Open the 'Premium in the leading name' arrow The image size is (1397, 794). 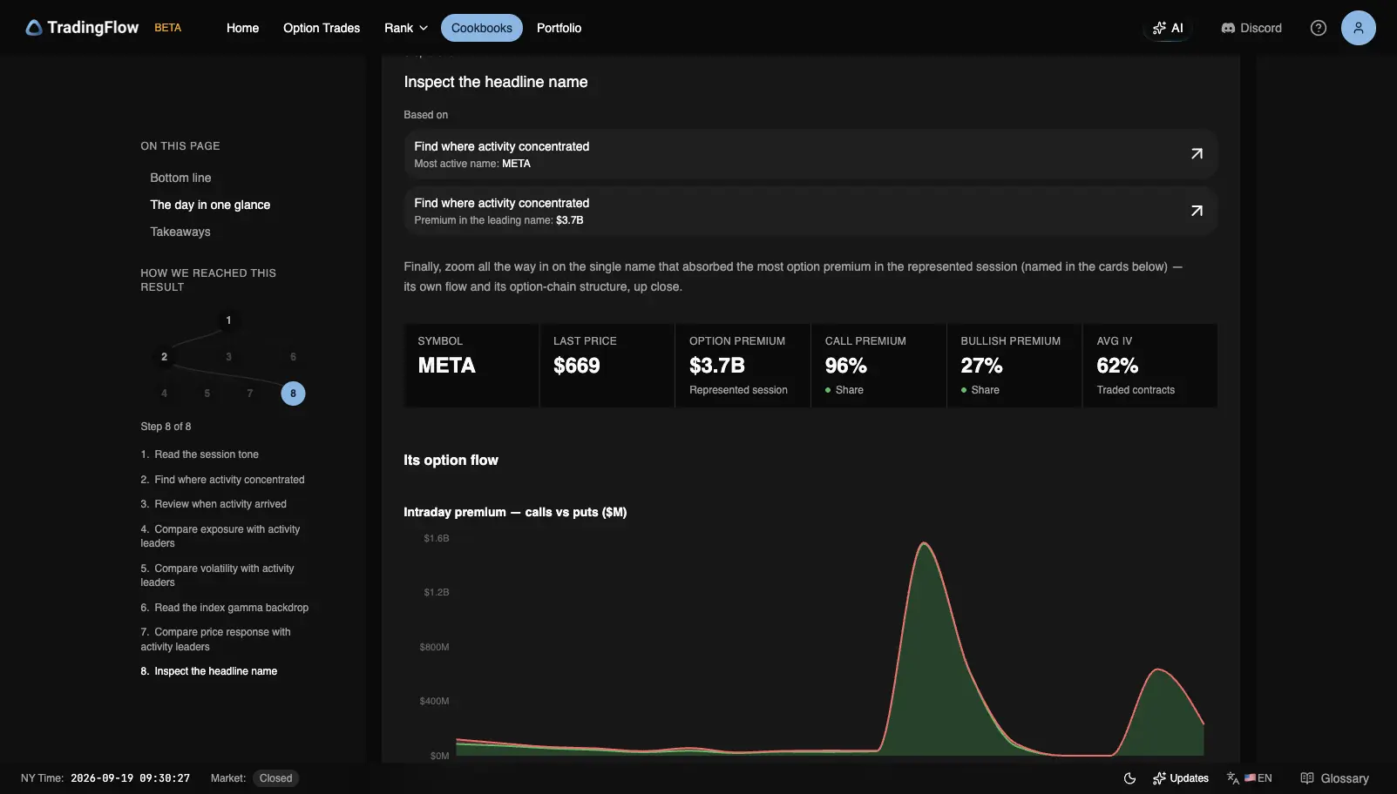(x=1197, y=211)
